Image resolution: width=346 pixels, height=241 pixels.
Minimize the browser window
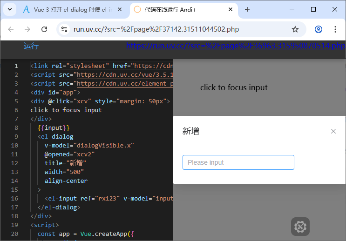292,9
